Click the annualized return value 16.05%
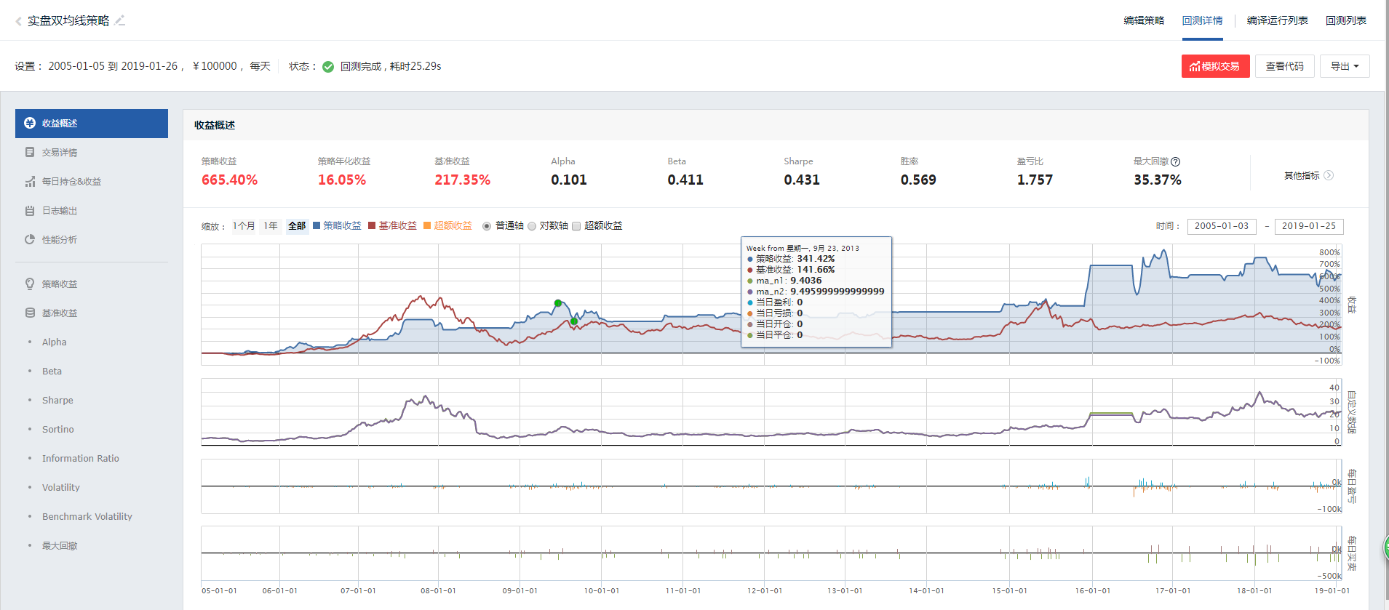Screen dimensions: 1389x610 (342, 180)
